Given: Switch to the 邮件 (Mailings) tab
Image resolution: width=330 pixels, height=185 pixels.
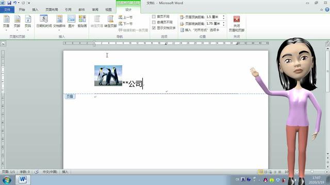Looking at the screenshot, I should (81, 10).
